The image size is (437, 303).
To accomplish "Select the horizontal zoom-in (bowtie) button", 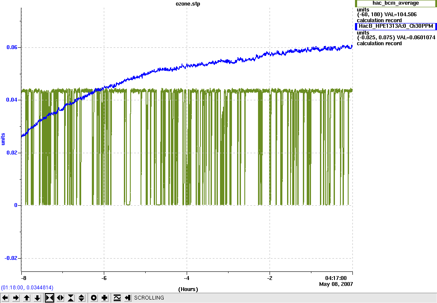I will click(x=50, y=298).
